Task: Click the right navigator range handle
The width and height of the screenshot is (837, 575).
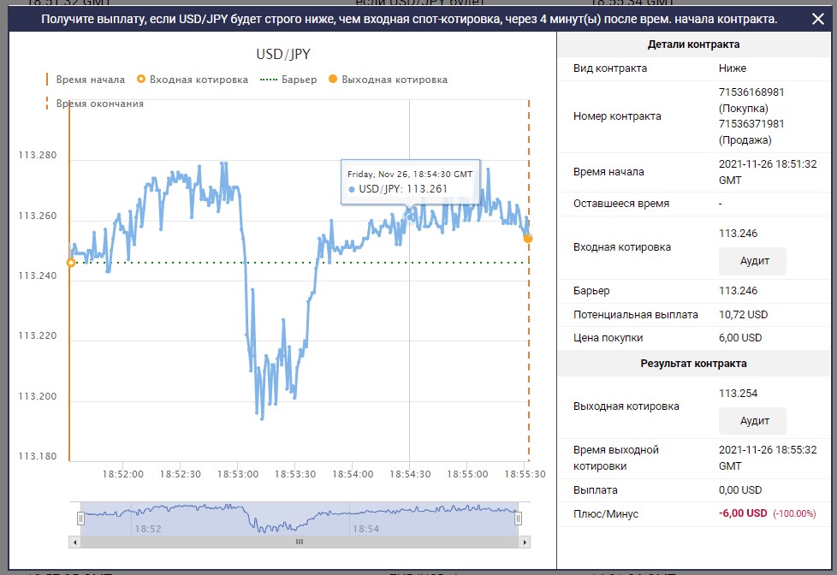Action: click(518, 518)
